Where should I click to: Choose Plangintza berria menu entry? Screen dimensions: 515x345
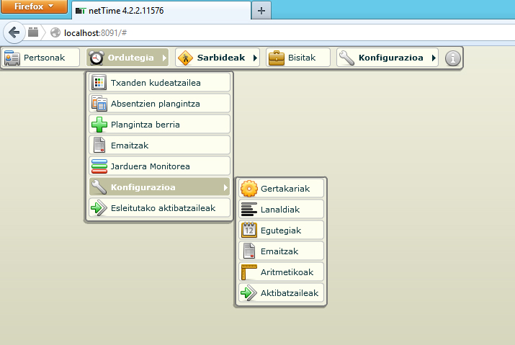[160, 125]
